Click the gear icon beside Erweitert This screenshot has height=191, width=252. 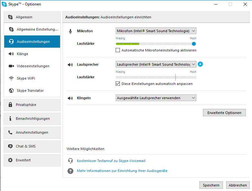(10, 160)
